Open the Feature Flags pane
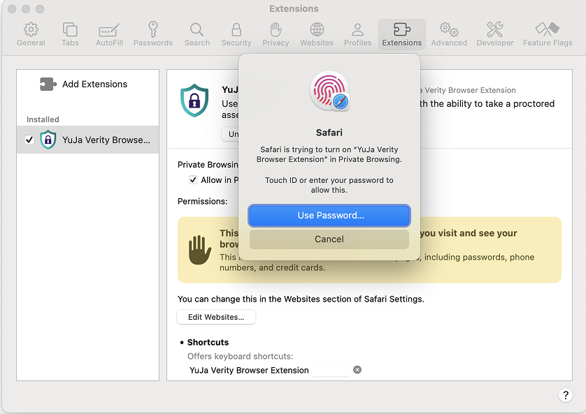 tap(548, 34)
